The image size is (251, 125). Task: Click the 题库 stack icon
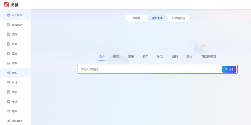pos(9,111)
